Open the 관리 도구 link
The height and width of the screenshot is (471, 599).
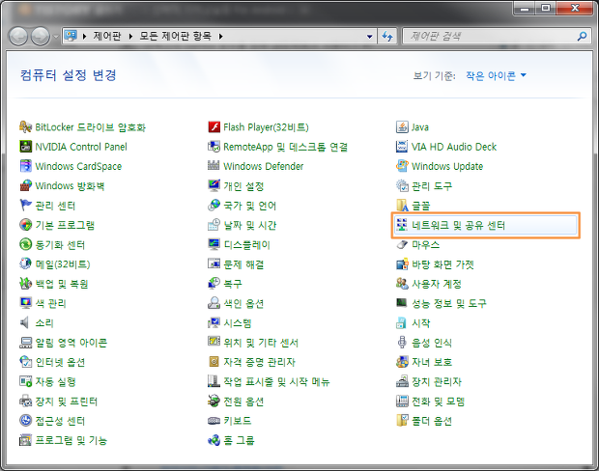coord(432,186)
